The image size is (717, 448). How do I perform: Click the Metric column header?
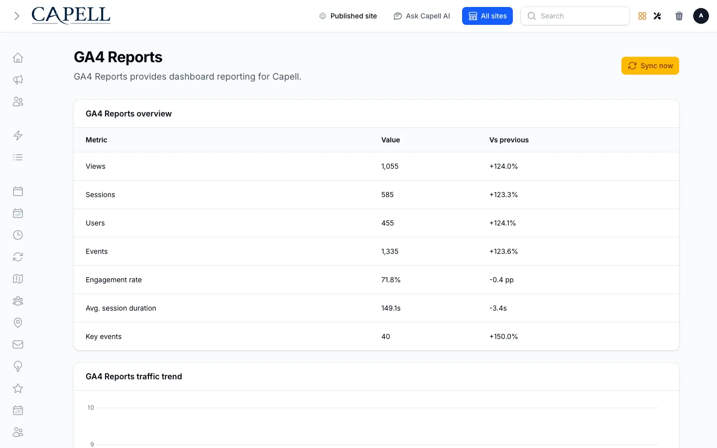click(97, 140)
